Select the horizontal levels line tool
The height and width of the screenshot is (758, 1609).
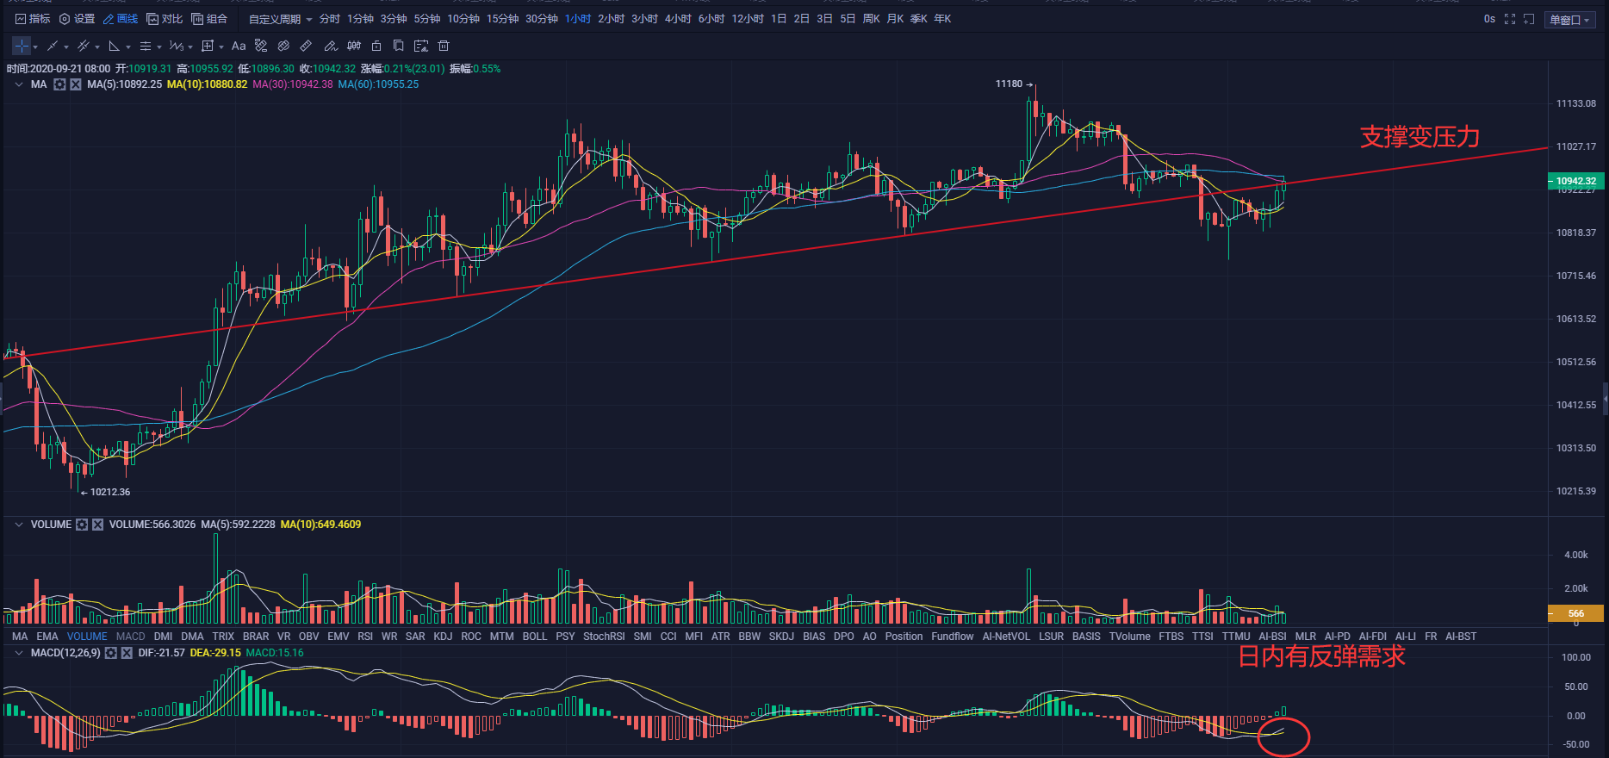pos(146,46)
